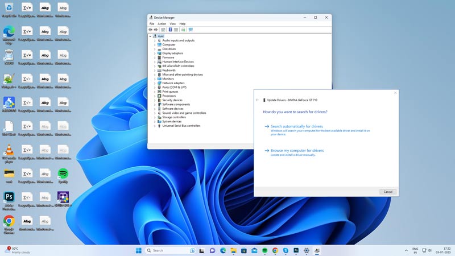Select the Spotify desktop shortcut
Screen dimensions: 455x256
(x=63, y=176)
